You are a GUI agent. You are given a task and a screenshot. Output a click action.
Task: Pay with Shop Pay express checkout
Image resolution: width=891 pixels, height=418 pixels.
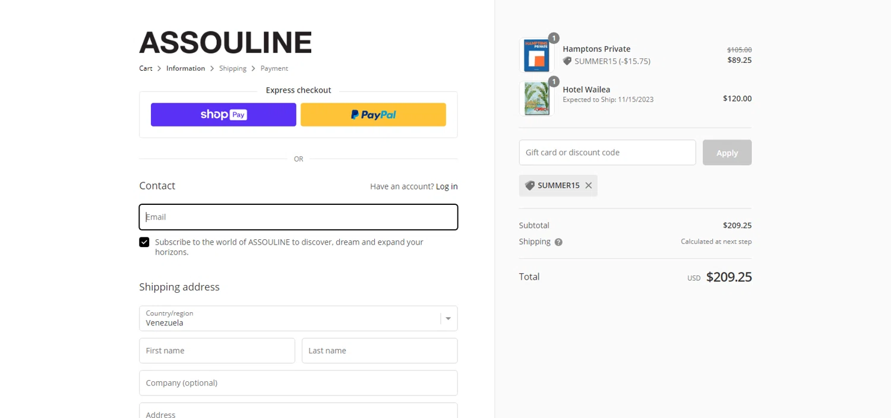pos(223,115)
